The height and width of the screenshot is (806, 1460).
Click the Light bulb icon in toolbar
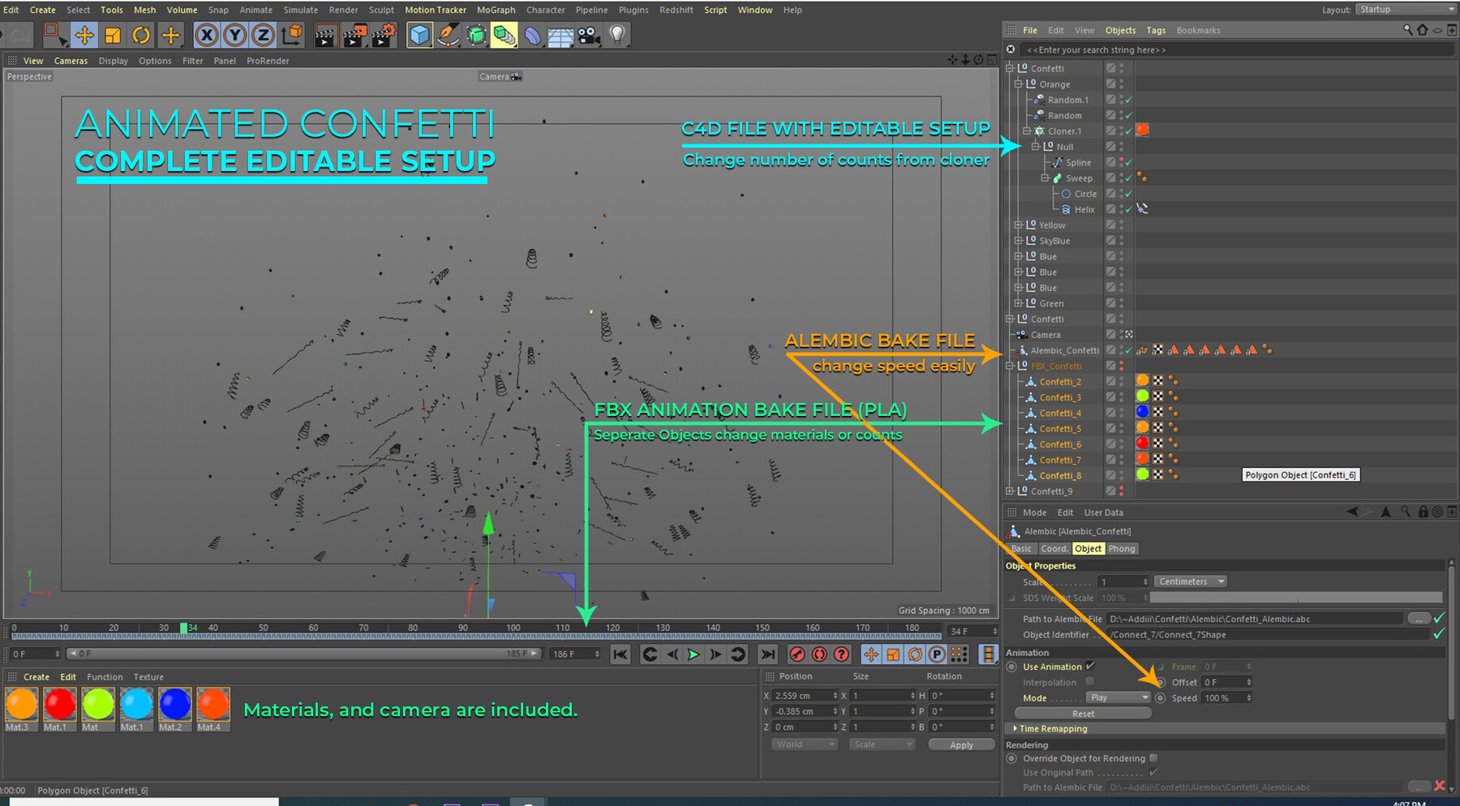616,35
